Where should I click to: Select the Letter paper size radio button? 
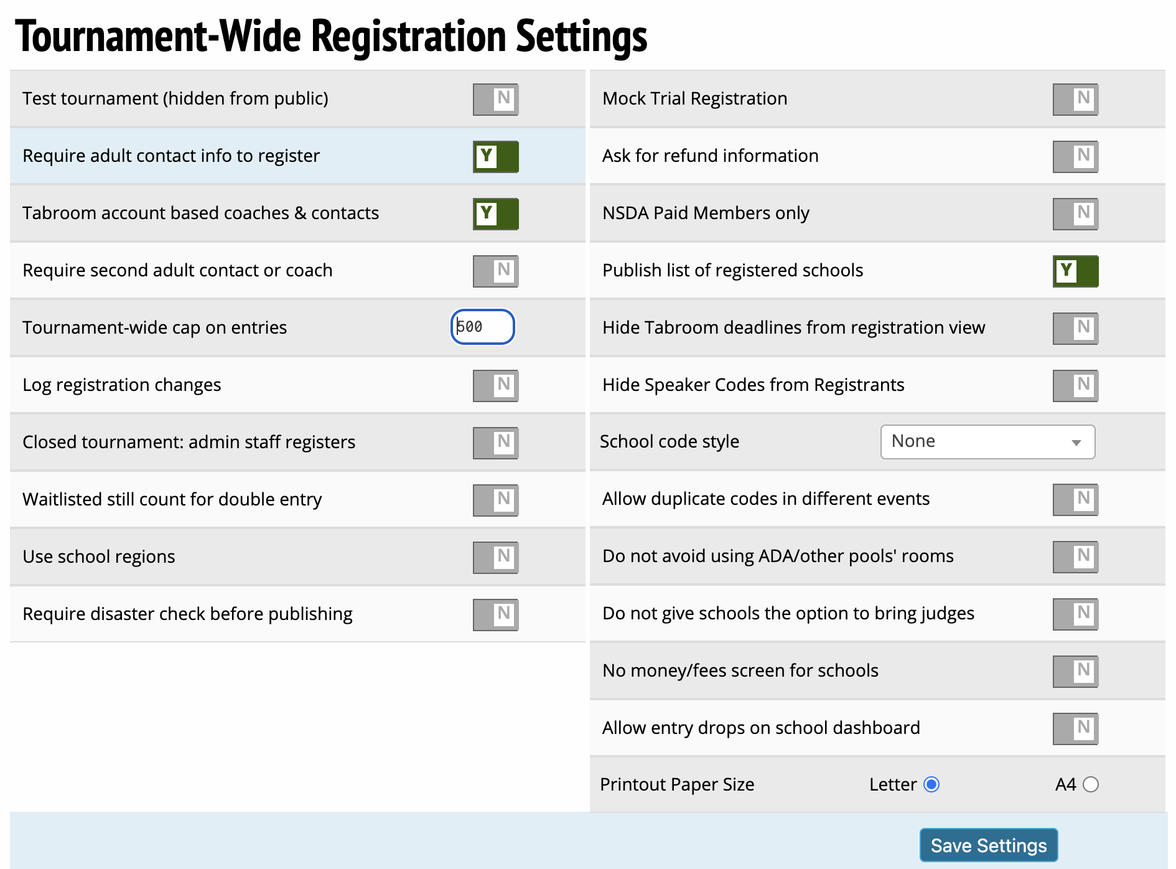pyautogui.click(x=931, y=784)
